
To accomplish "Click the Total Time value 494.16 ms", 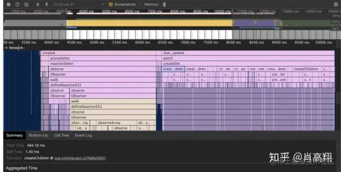I will (x=36, y=145).
